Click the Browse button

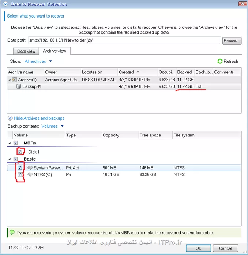coord(232,40)
